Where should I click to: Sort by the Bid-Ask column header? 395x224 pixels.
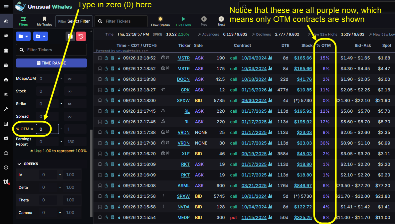[363, 46]
